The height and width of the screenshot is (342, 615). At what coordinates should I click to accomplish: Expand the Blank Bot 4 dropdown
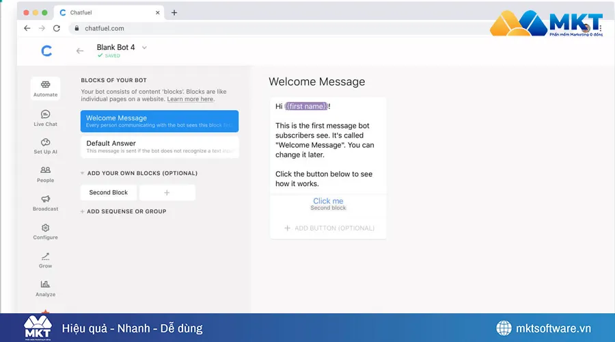tap(144, 47)
